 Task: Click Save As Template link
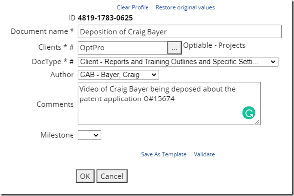163,154
